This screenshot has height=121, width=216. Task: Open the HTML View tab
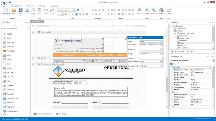click(x=42, y=6)
